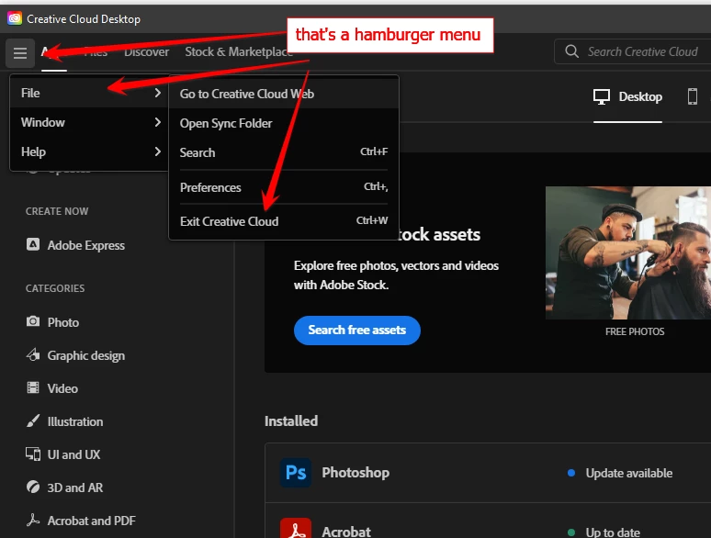
Task: Click the Search free assets button
Action: click(356, 330)
